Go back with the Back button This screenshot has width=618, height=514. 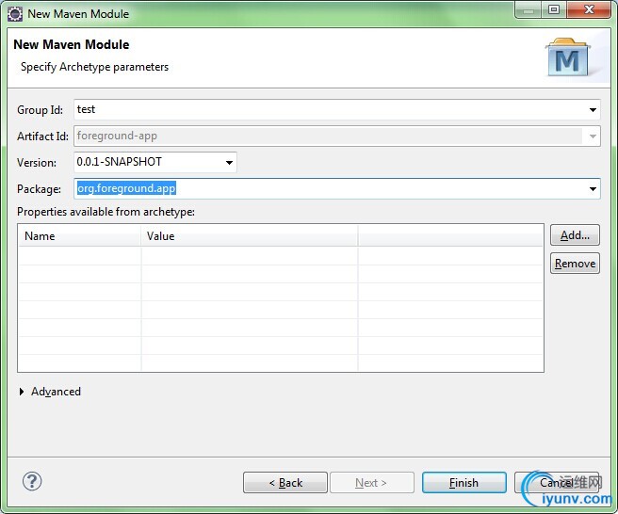(x=285, y=483)
